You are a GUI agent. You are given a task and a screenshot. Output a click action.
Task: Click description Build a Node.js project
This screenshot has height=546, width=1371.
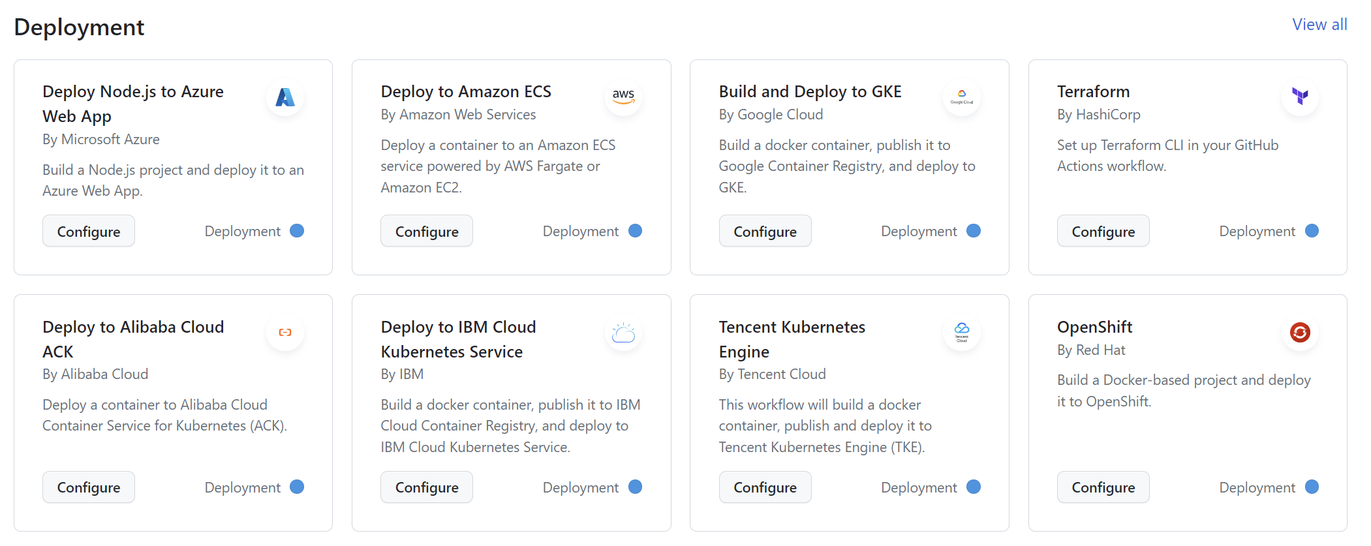173,180
